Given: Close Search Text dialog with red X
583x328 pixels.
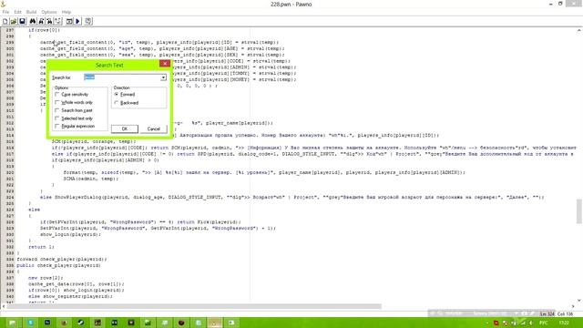Looking at the screenshot, I should [165, 64].
